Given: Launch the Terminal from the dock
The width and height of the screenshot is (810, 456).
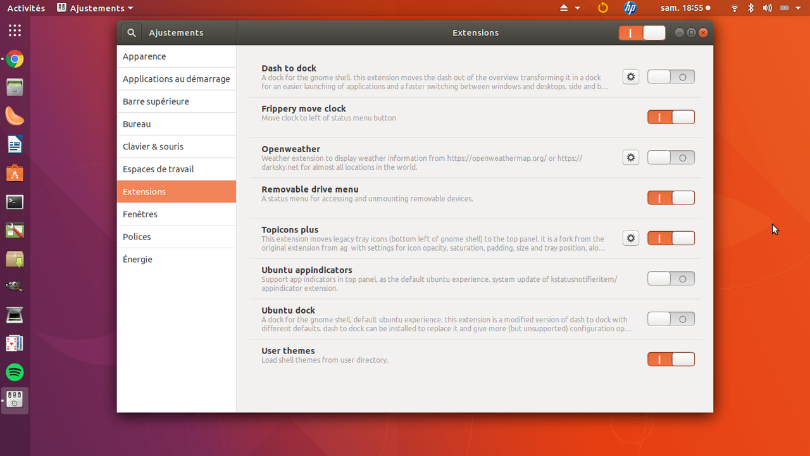Looking at the screenshot, I should pos(15,202).
